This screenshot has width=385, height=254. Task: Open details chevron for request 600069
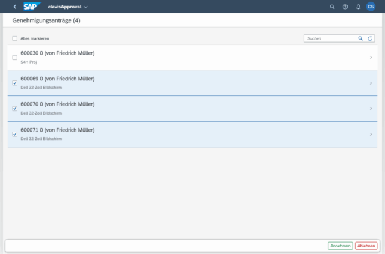(x=371, y=83)
